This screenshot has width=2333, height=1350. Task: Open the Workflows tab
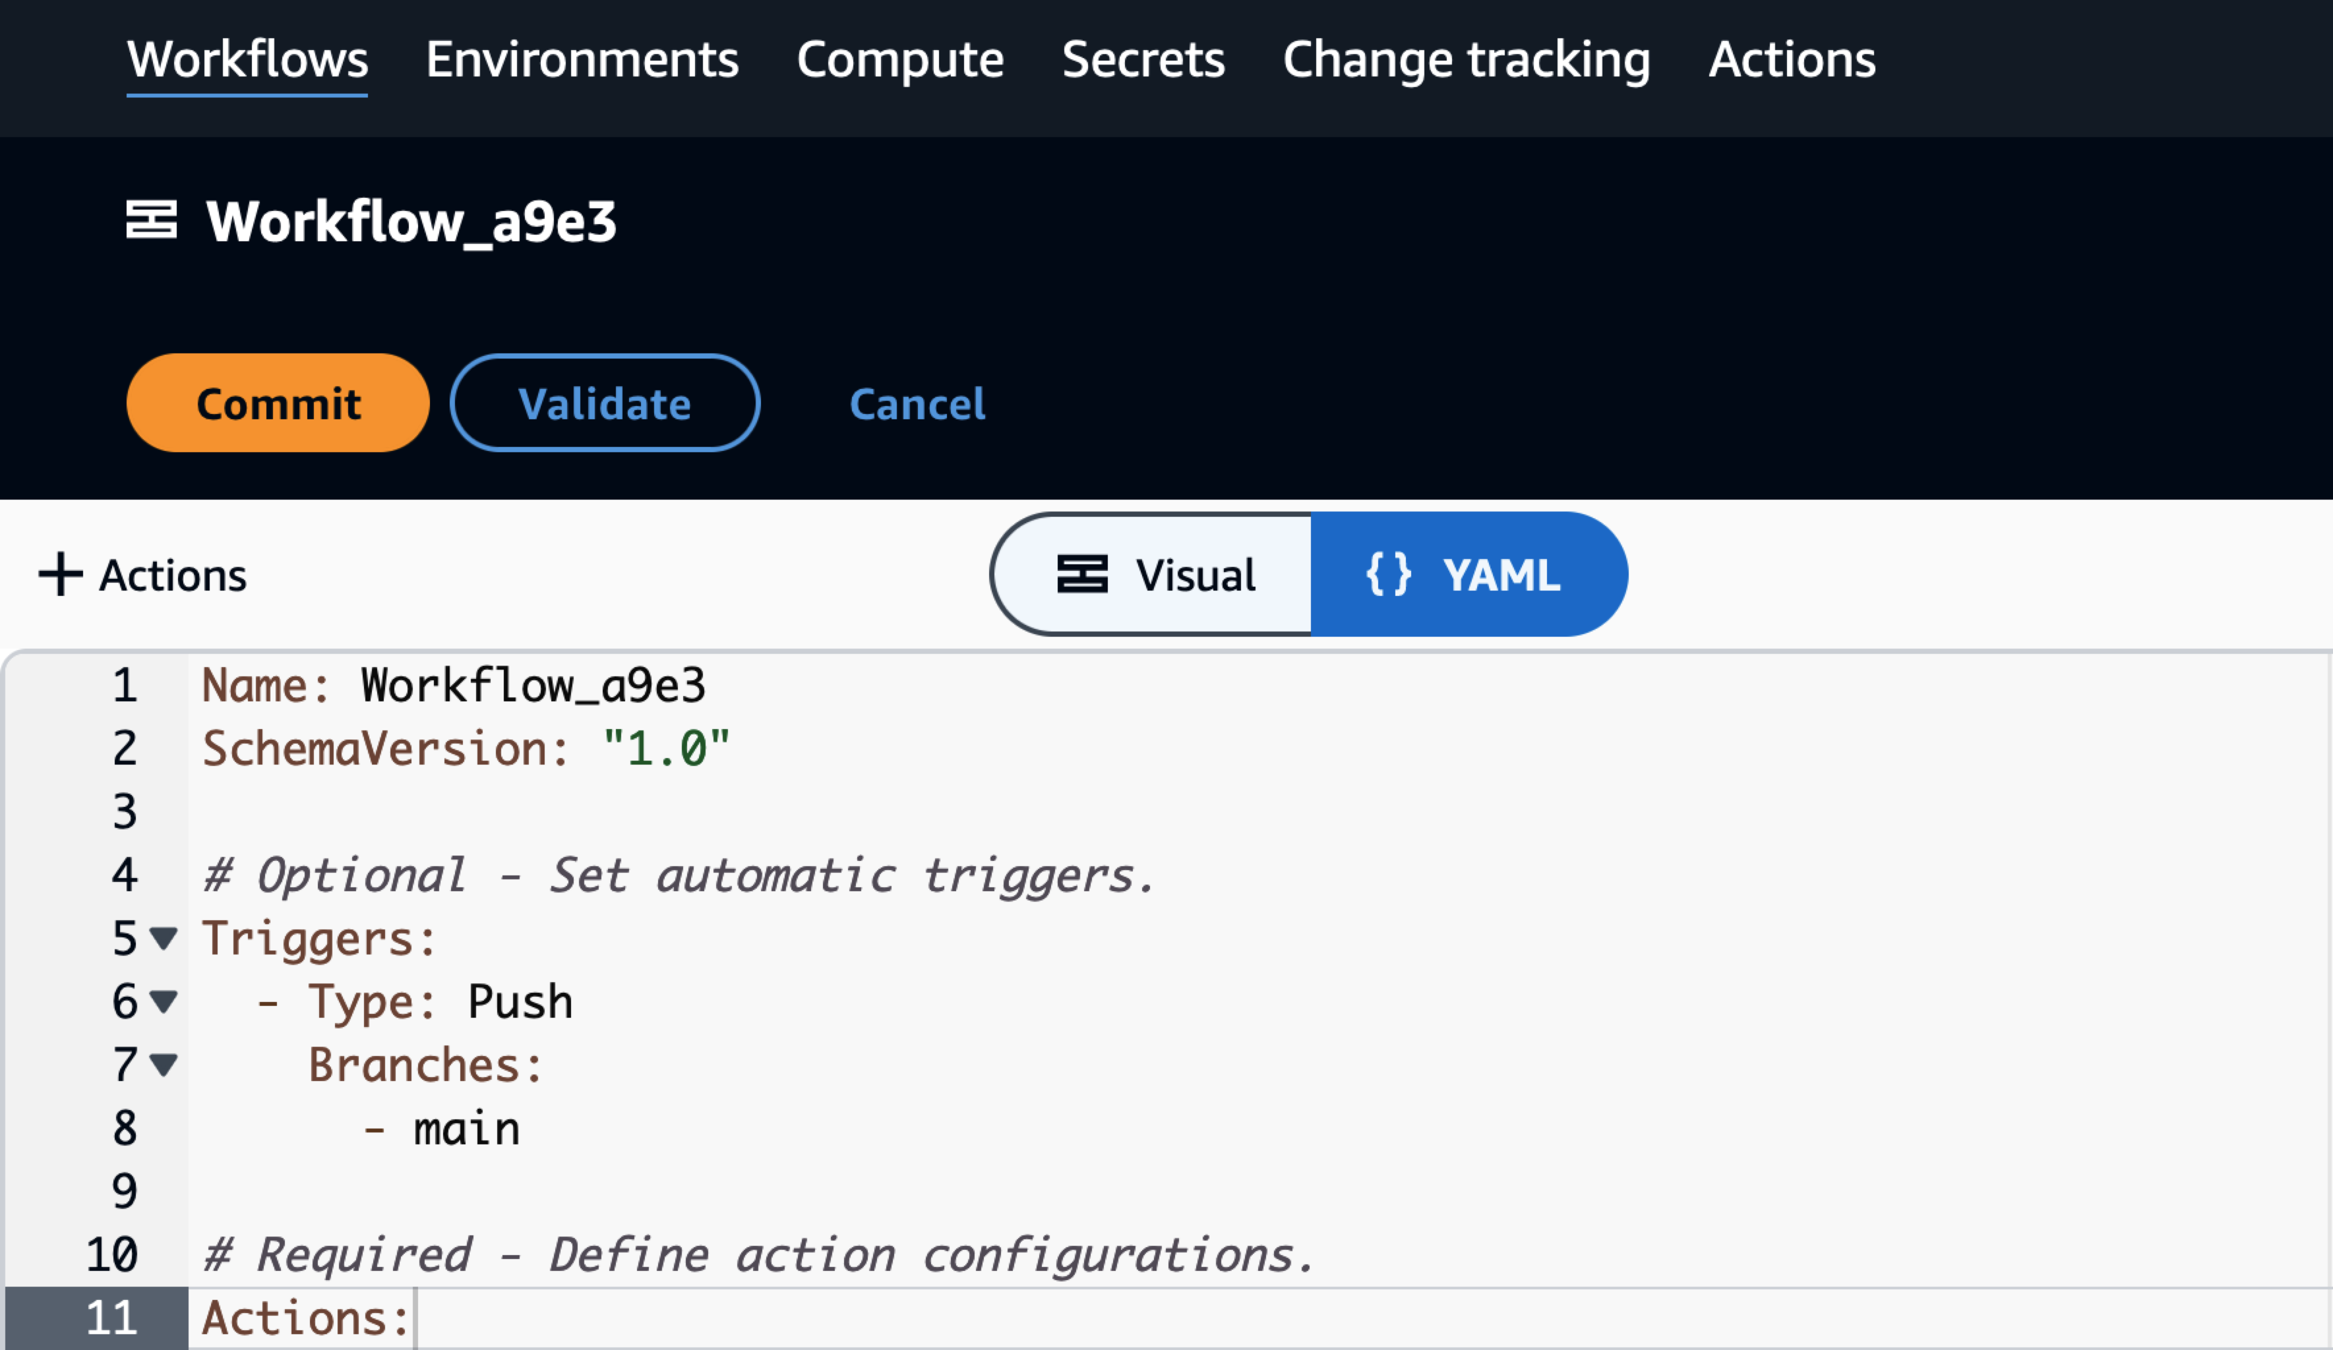(246, 59)
